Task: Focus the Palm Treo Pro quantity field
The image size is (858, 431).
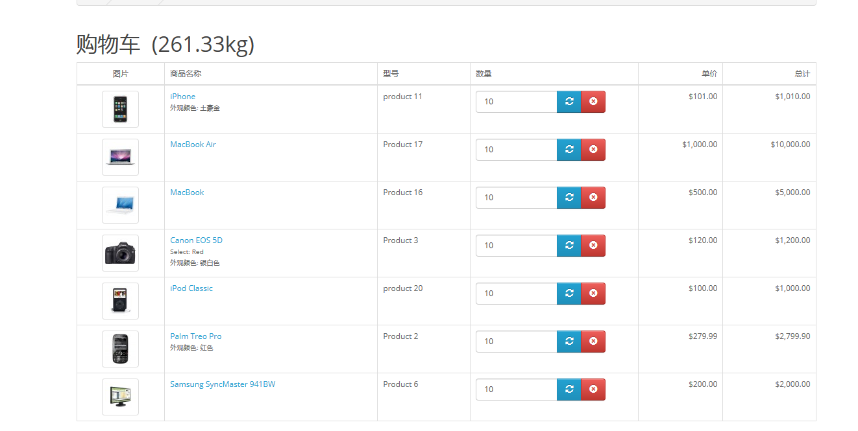Action: pyautogui.click(x=517, y=342)
